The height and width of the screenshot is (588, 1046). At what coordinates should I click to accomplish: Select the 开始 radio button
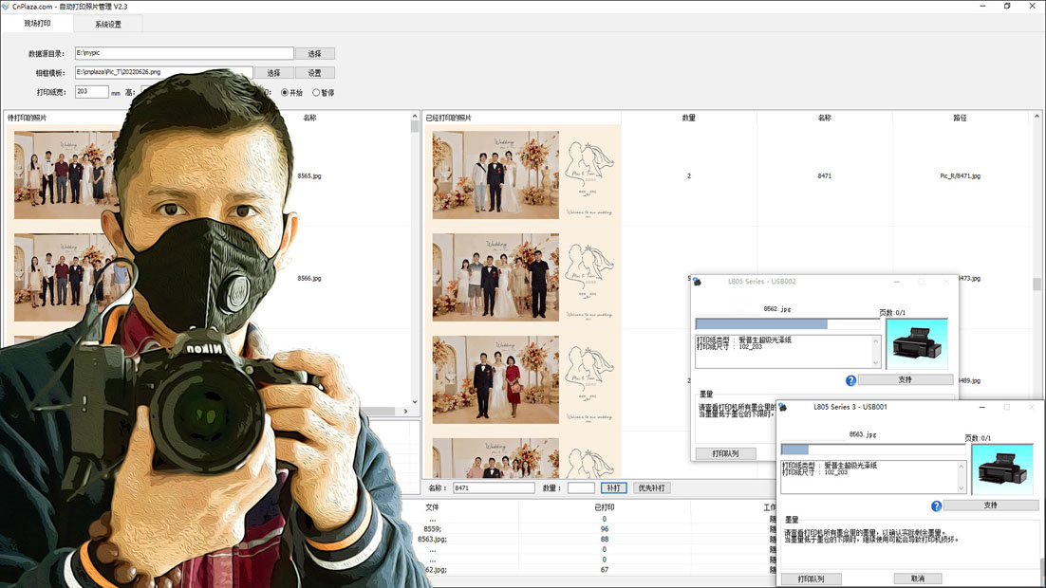point(285,93)
